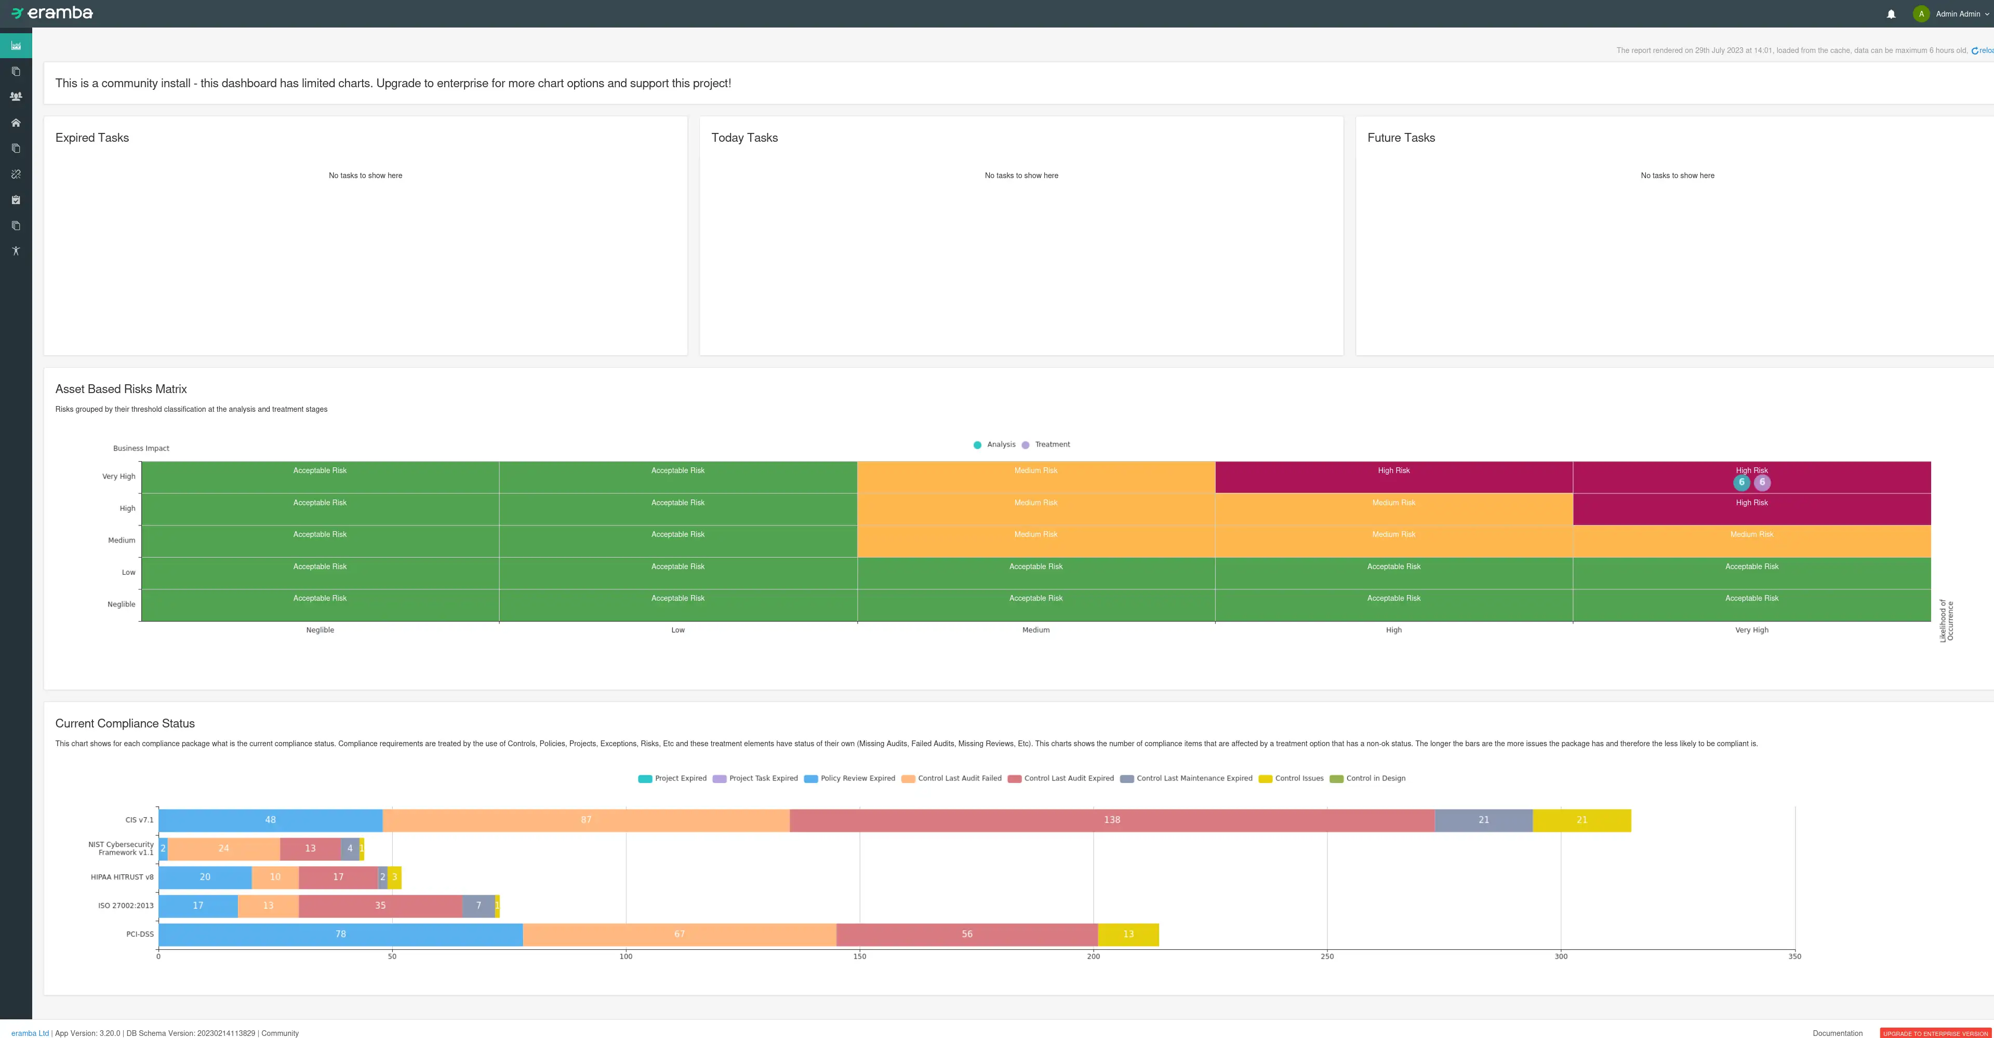Click the person figure sidebar icon

pos(16,251)
